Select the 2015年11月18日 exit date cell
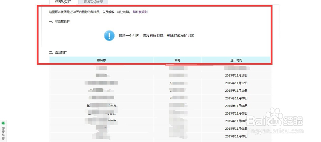321x142 pixels. (x=236, y=75)
